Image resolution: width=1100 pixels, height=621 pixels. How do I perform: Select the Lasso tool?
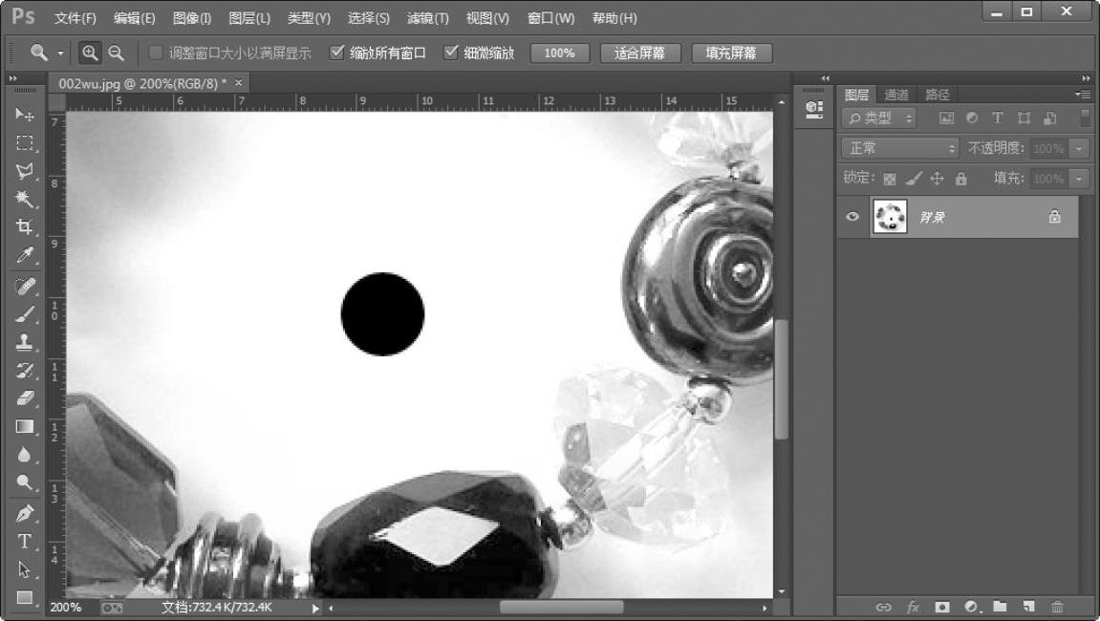click(x=25, y=171)
